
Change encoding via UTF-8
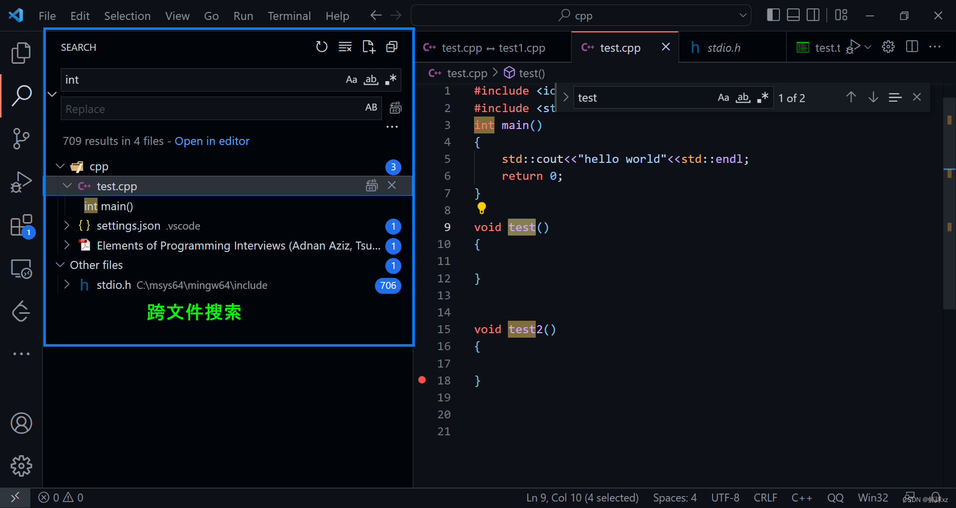(725, 498)
